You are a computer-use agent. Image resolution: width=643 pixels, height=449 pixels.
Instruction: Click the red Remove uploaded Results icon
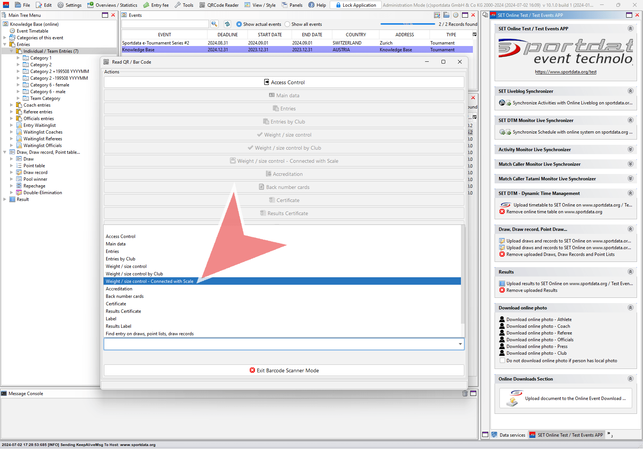(x=502, y=290)
